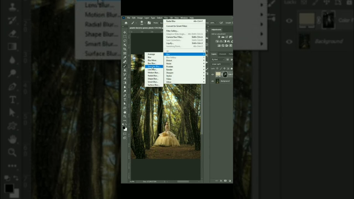The width and height of the screenshot is (354, 199).
Task: Toggle lock all on the layer
Action: click(x=231, y=69)
